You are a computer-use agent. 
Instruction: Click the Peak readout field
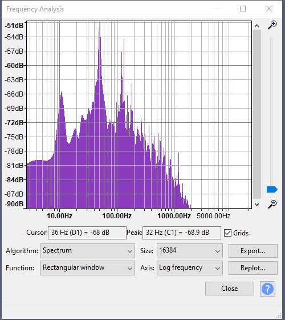coord(182,233)
